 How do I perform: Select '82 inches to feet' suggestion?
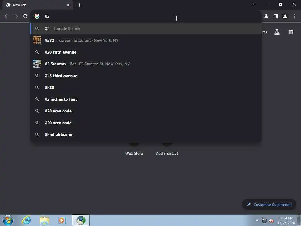(146, 99)
